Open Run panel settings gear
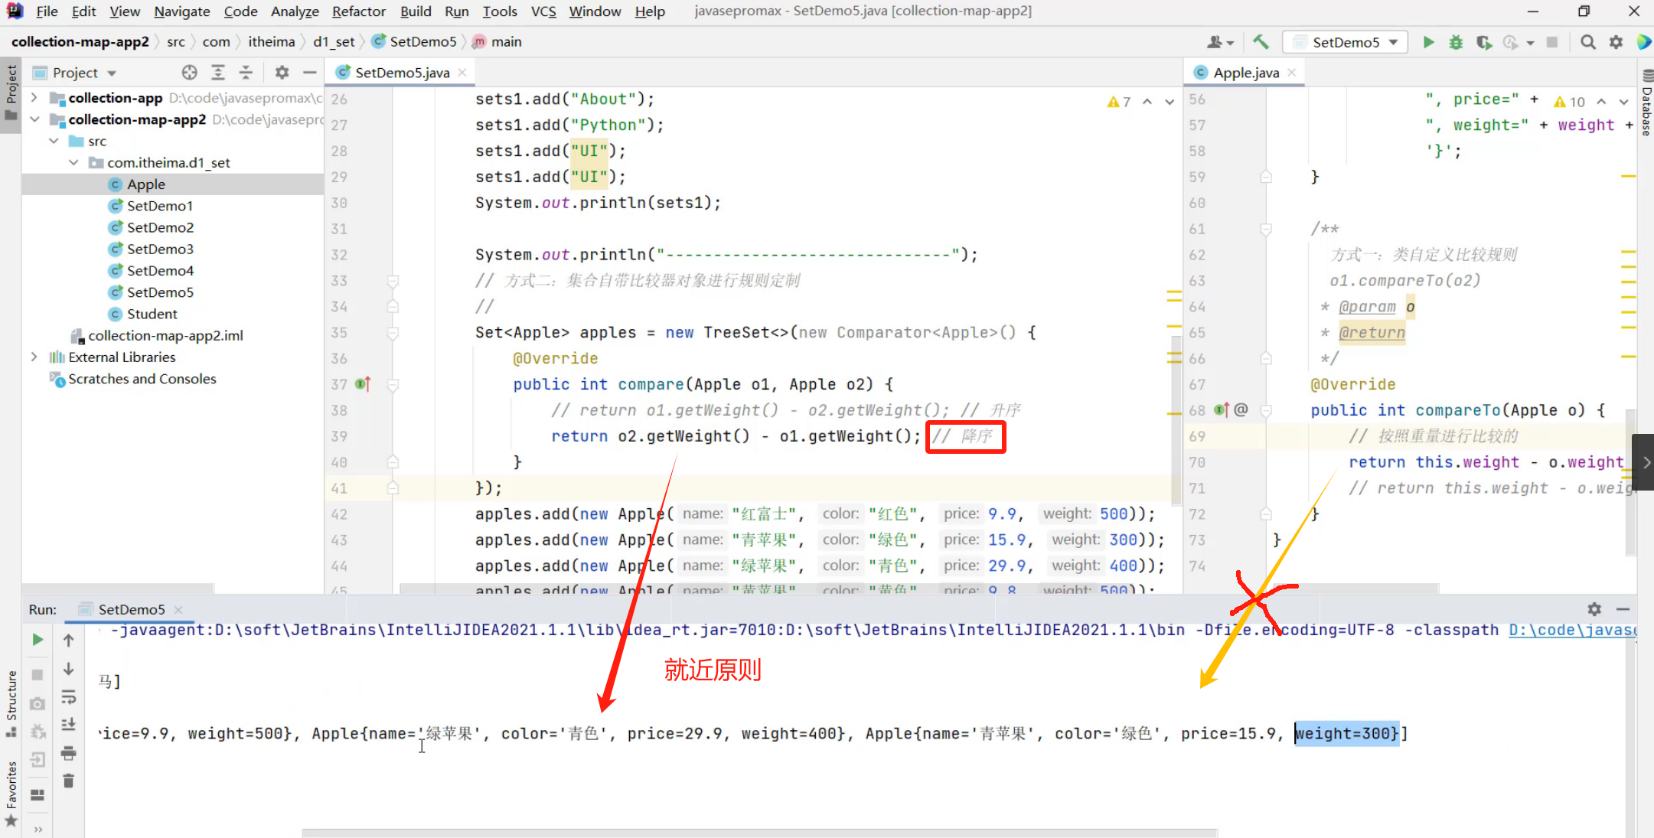Viewport: 1654px width, 838px height. coord(1594,609)
